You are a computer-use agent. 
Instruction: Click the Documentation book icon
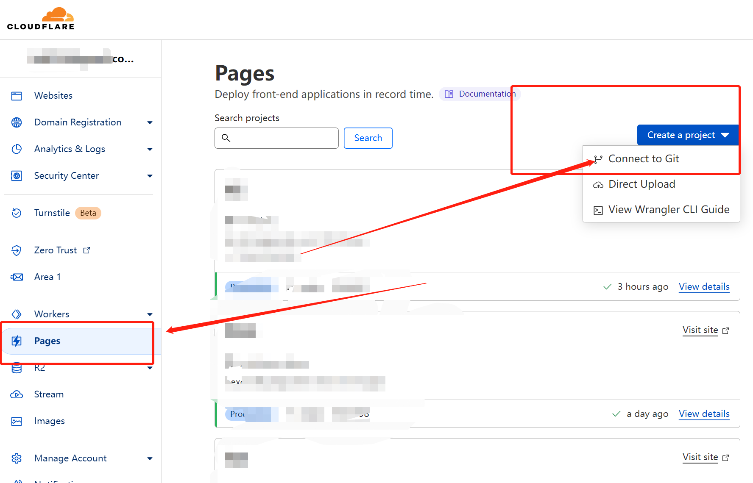point(449,94)
